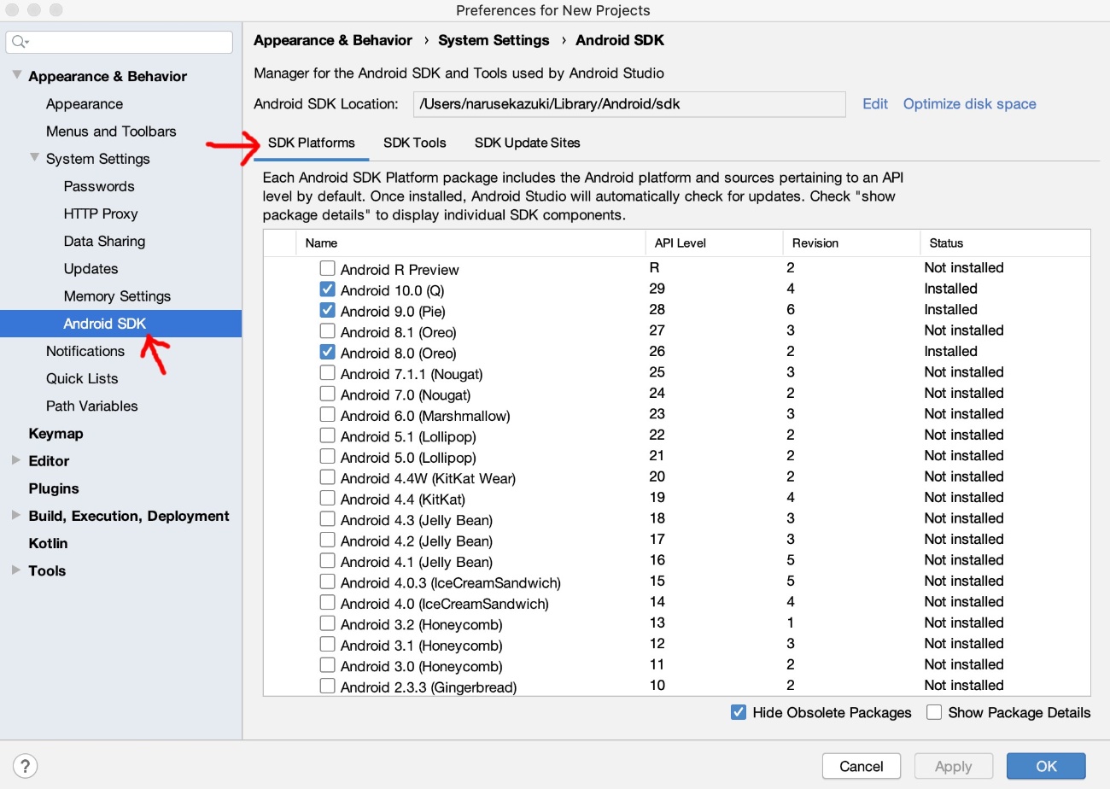Click the Apply button
Image resolution: width=1110 pixels, height=789 pixels.
pyautogui.click(x=954, y=766)
